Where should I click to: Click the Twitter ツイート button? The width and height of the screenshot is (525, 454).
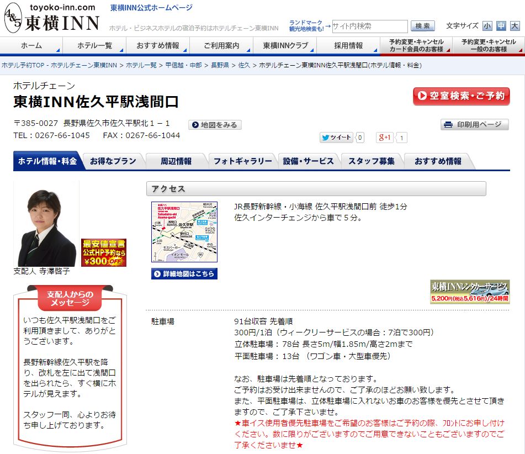point(336,138)
